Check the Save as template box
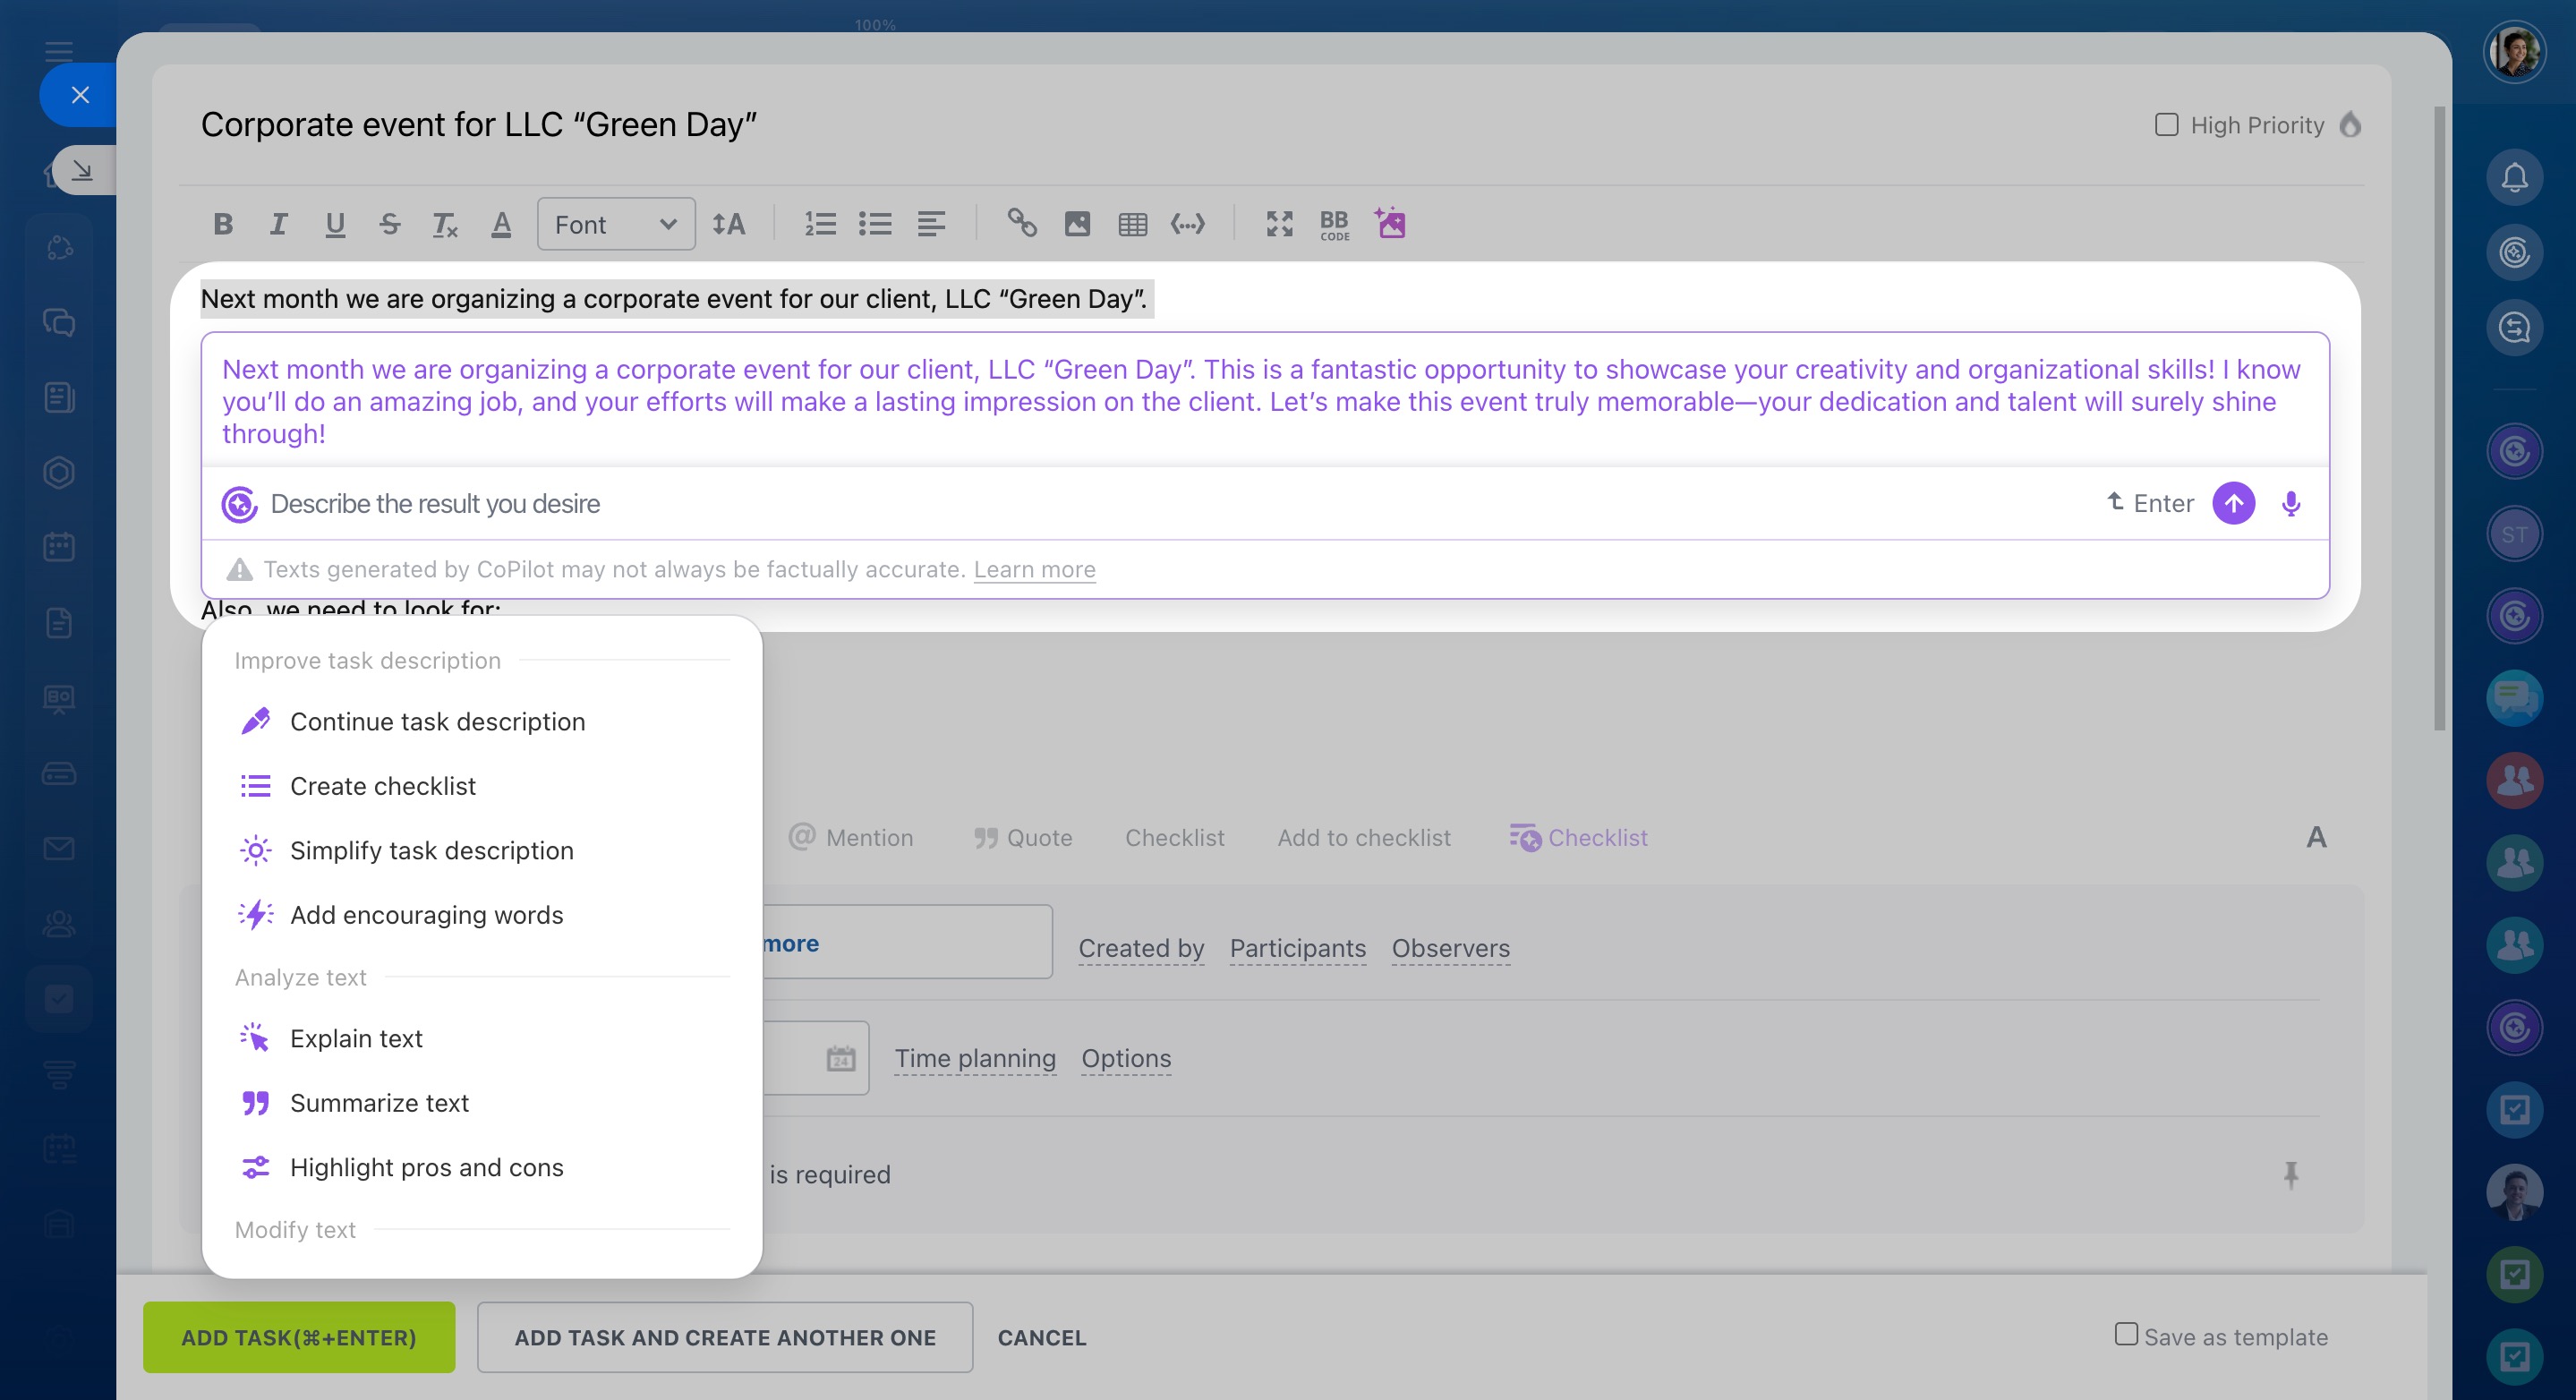Viewport: 2576px width, 1400px height. pos(2126,1334)
